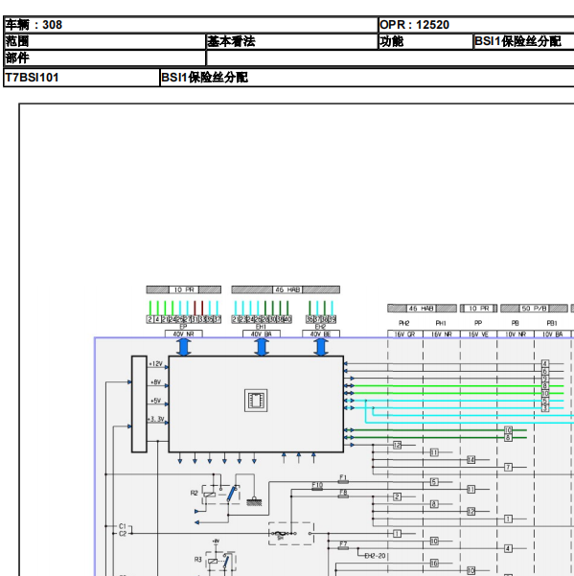The height and width of the screenshot is (576, 574).
Task: Click the '10V BA' connector label
Action: [x=553, y=334]
